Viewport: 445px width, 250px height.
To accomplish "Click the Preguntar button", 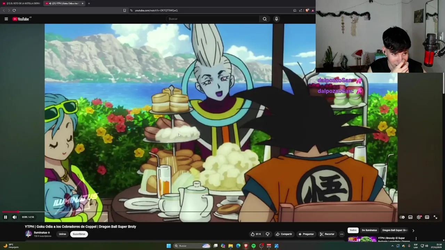I will click(x=306, y=234).
